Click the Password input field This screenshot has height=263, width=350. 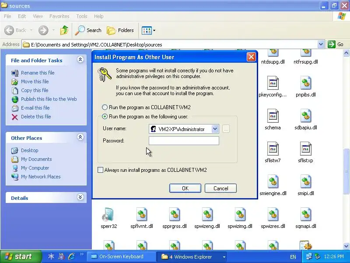pyautogui.click(x=184, y=141)
